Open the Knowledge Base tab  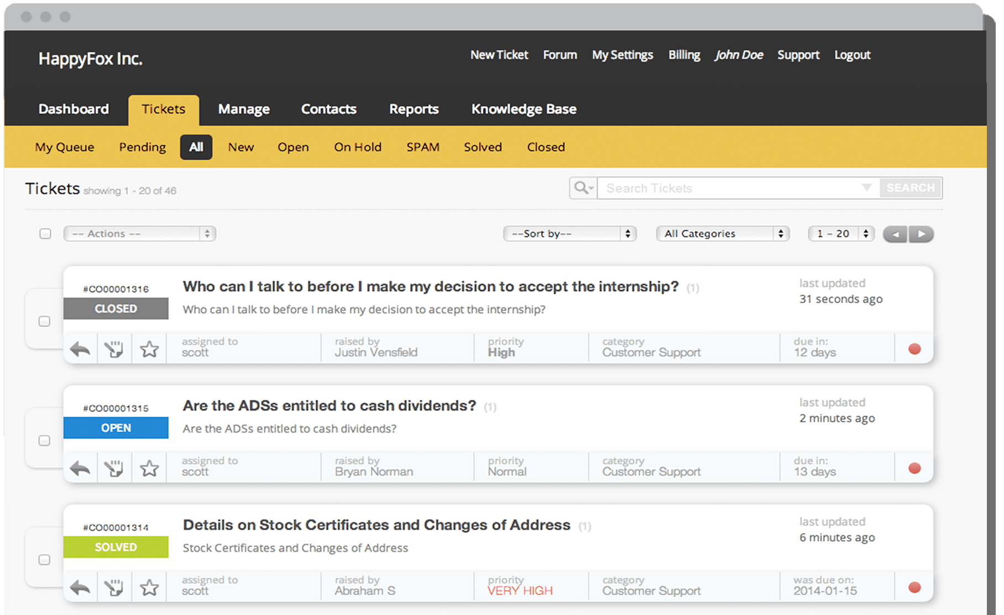(524, 110)
